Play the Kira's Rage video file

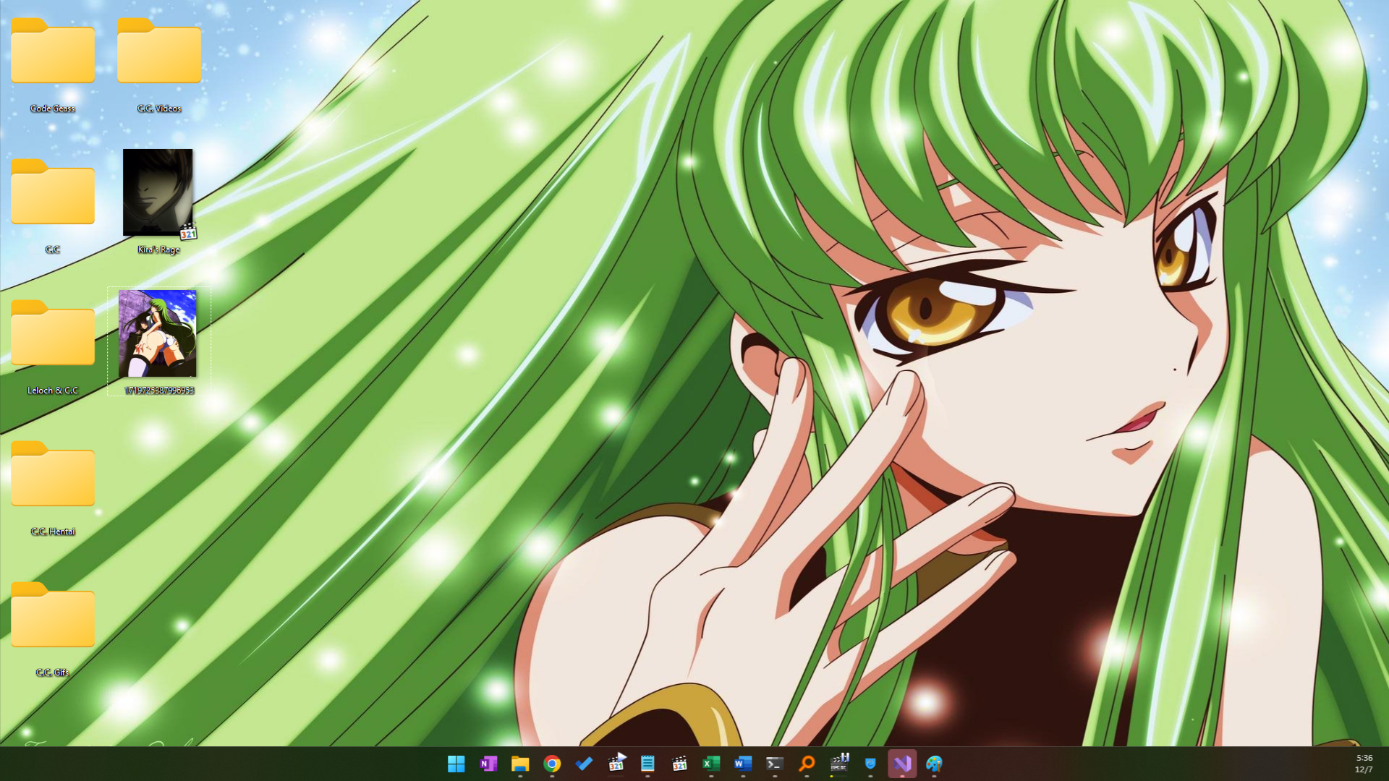tap(158, 192)
